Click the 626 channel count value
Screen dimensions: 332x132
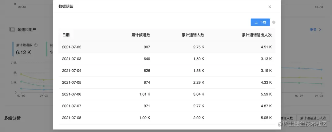click(x=147, y=71)
